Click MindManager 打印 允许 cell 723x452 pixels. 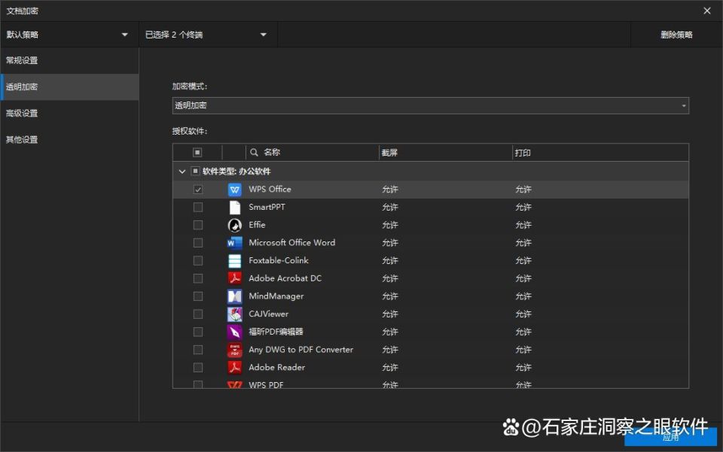[x=523, y=296]
